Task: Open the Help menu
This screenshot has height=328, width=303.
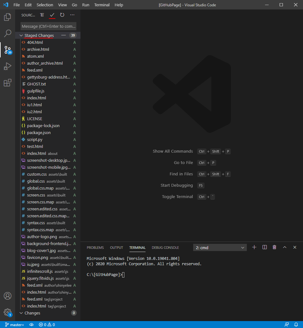Action: 119,5
